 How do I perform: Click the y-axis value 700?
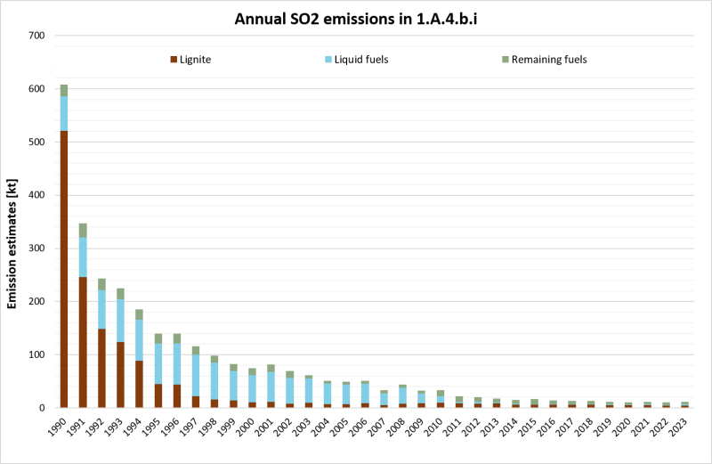tap(36, 36)
